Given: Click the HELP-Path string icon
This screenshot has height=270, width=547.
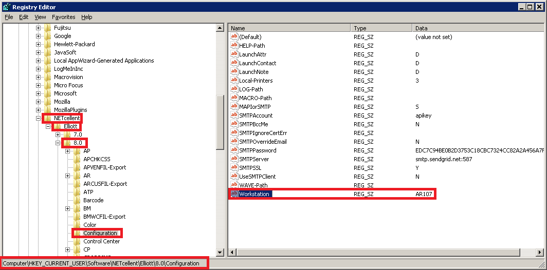Looking at the screenshot, I should tap(234, 45).
